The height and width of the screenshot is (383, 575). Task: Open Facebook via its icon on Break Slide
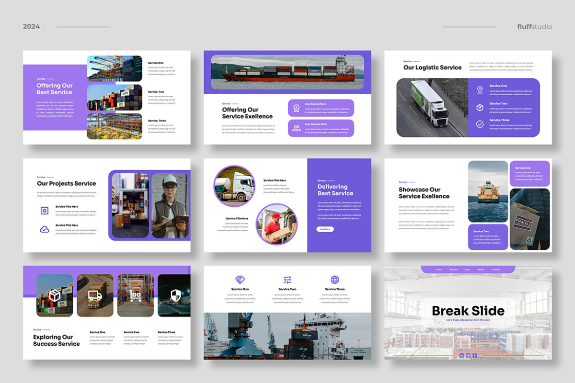tap(474, 355)
